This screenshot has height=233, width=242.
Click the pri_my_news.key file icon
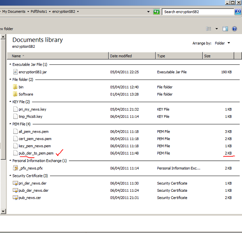point(15,109)
